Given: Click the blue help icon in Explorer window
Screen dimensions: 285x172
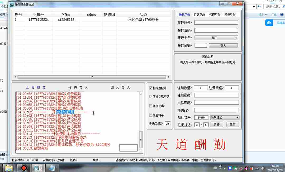Looking at the screenshot, I should (x=282, y=14).
